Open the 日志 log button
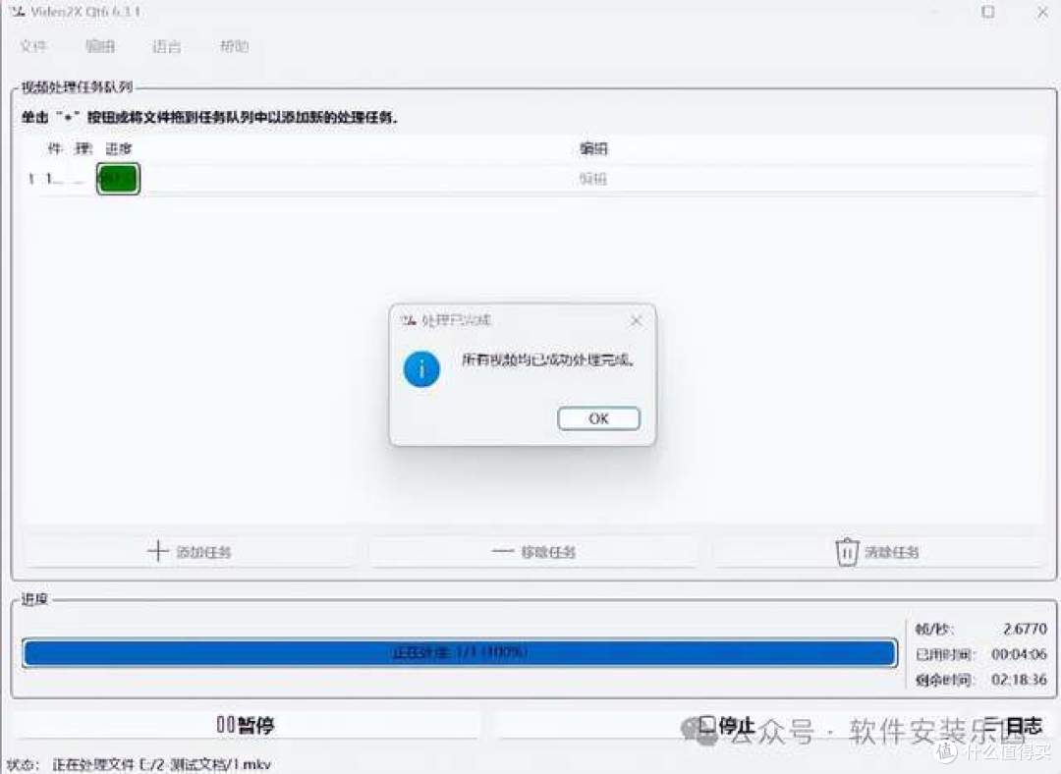 1013,726
